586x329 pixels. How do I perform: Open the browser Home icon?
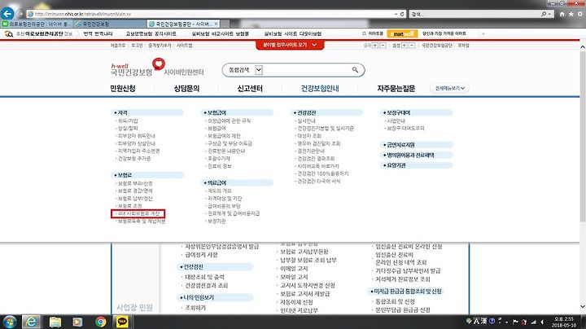click(x=562, y=14)
